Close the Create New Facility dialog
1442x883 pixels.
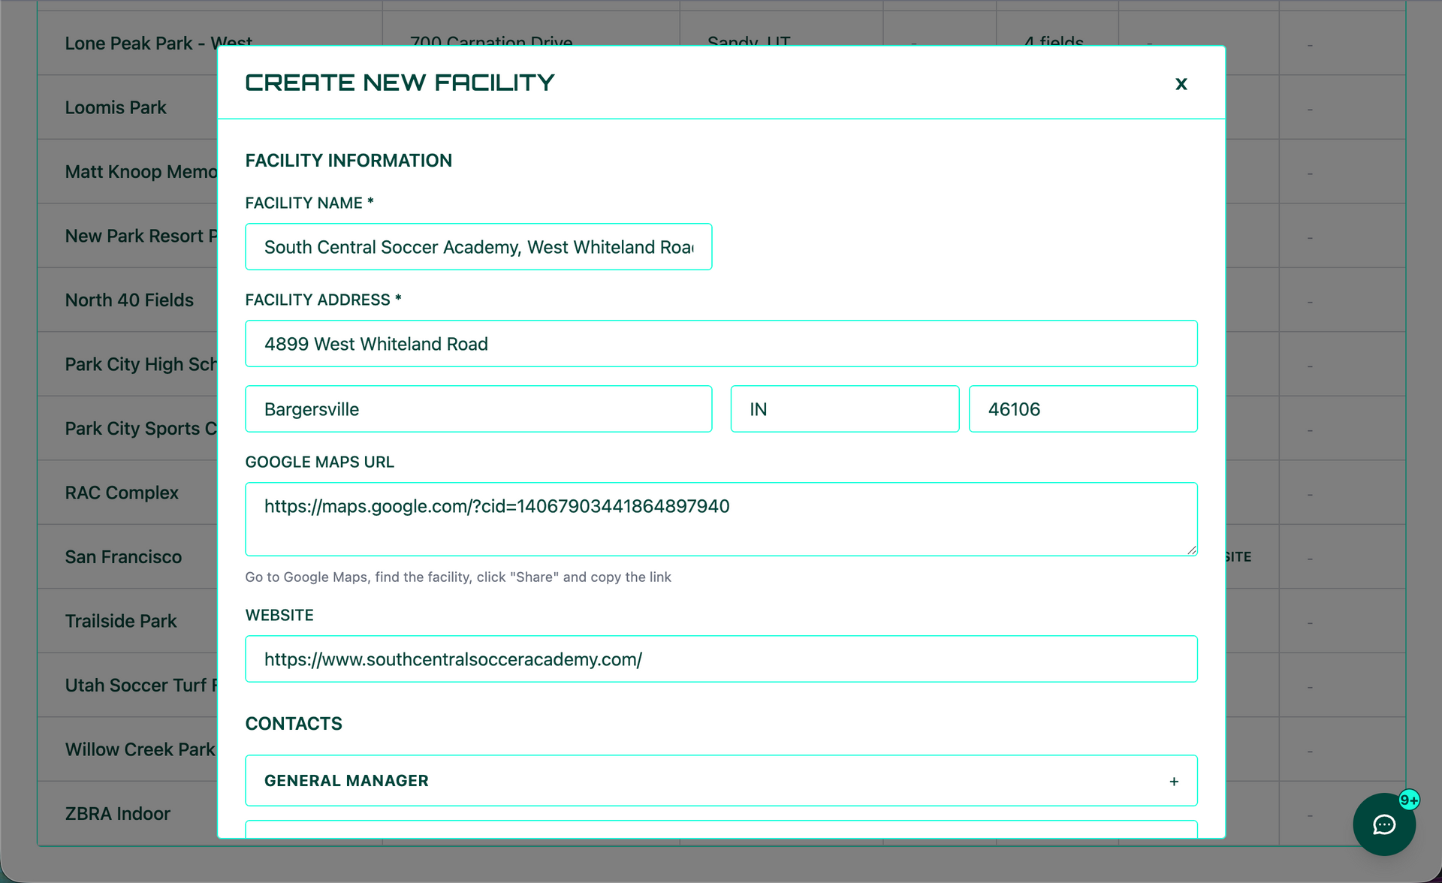(1181, 83)
